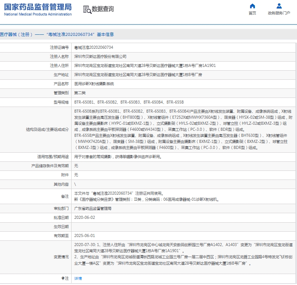Click the 生效日期 row label
The height and width of the screenshot is (285, 297).
61,227
